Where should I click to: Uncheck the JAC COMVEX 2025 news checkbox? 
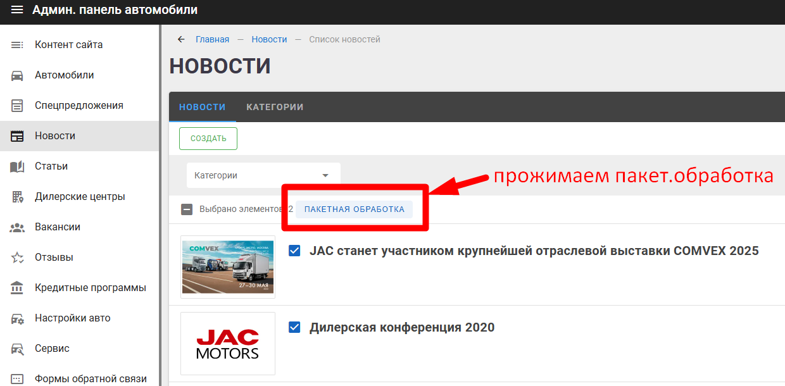[294, 251]
